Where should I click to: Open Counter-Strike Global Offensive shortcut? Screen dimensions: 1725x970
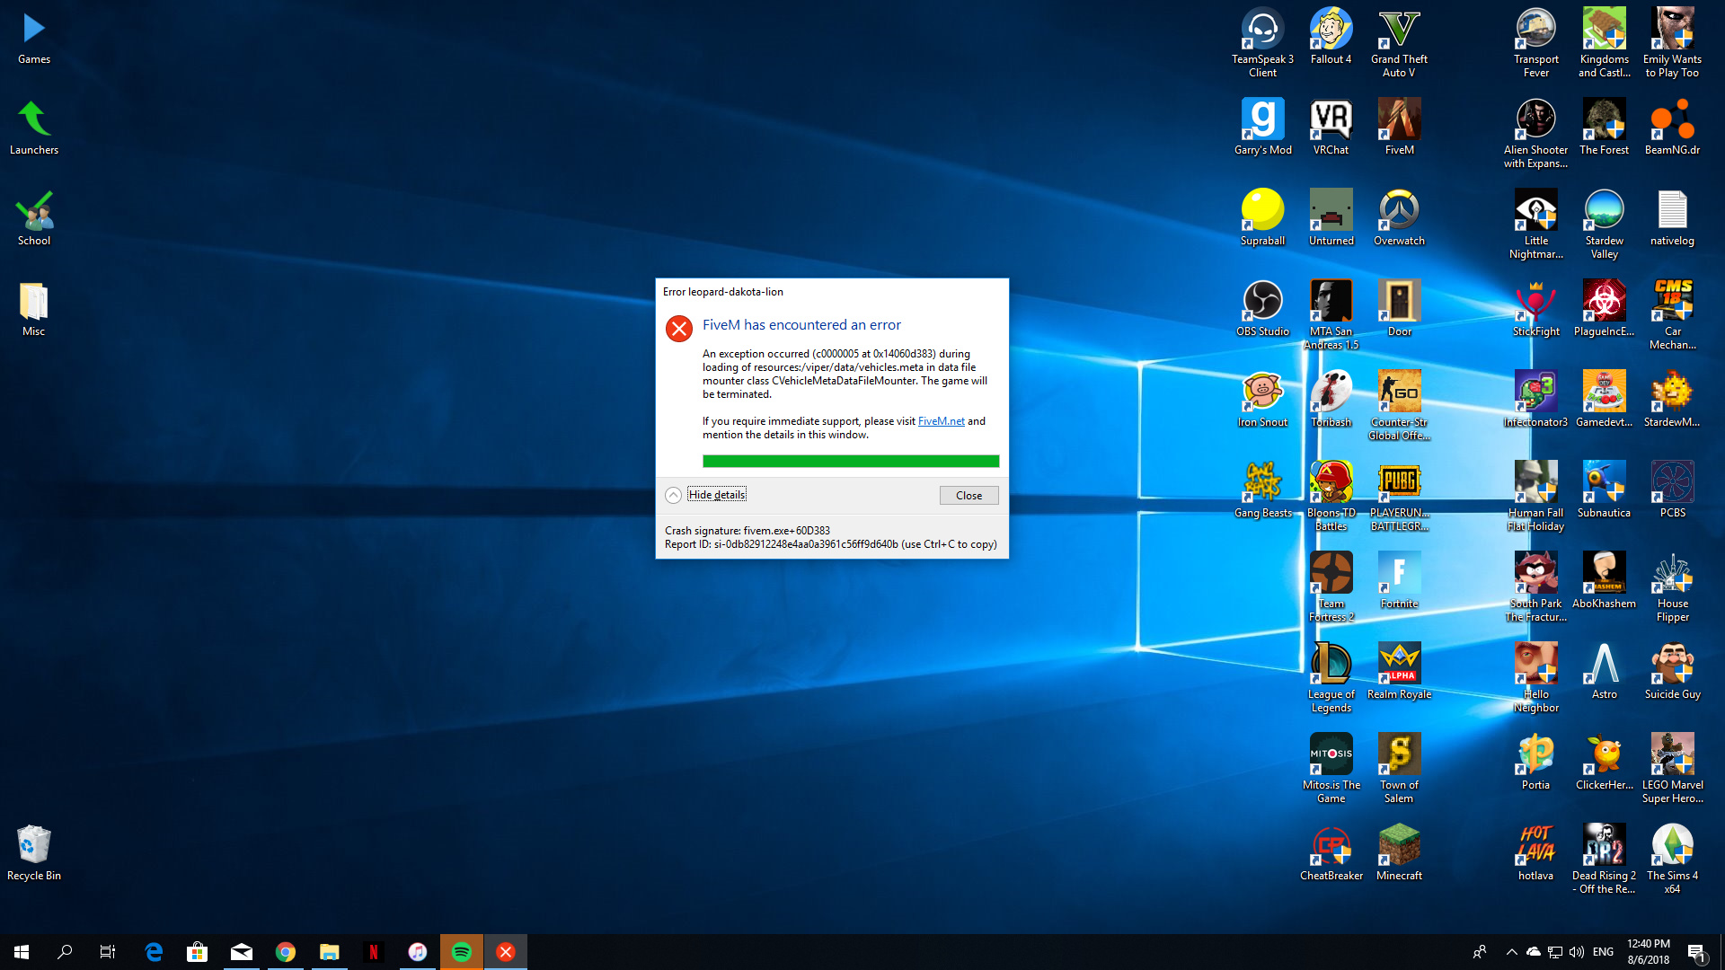click(1399, 406)
